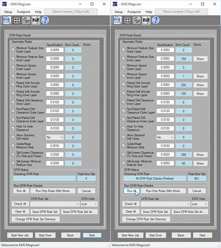Image resolution: width=221 pixels, height=248 pixels.
Task: Click the PnP toolbar icon in finished-checks window
Action: point(146,20)
